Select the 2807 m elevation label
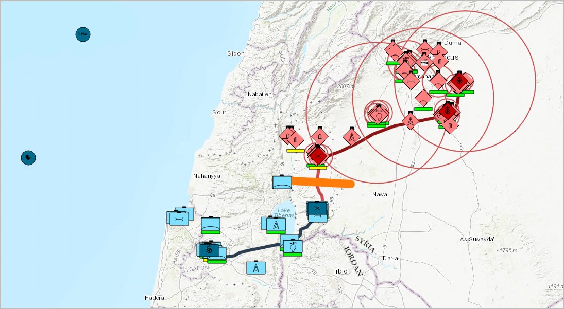Viewport: 564px width, 309px height. (346, 86)
